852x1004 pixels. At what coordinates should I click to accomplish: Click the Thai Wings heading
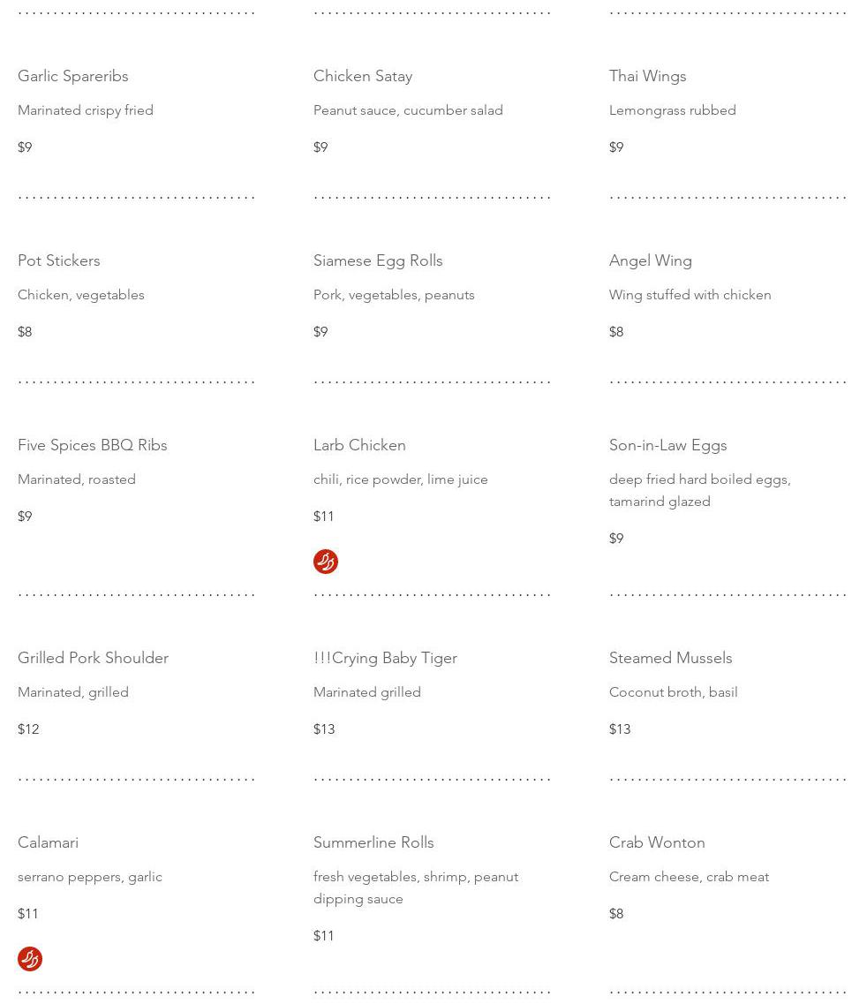coord(647,76)
